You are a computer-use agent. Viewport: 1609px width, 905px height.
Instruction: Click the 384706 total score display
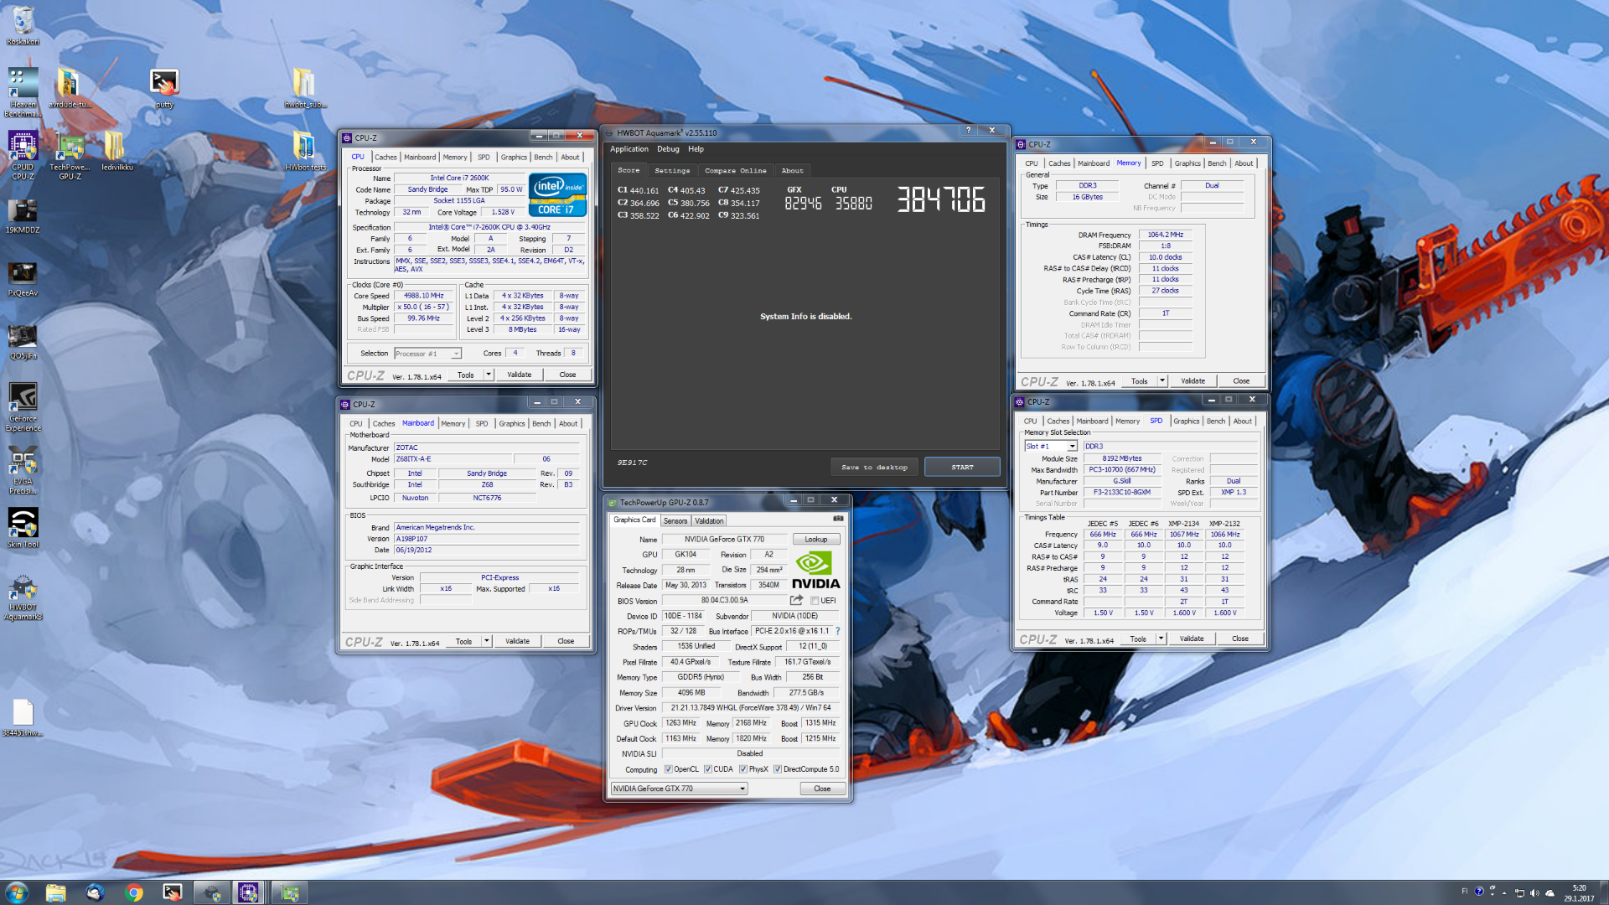941,199
